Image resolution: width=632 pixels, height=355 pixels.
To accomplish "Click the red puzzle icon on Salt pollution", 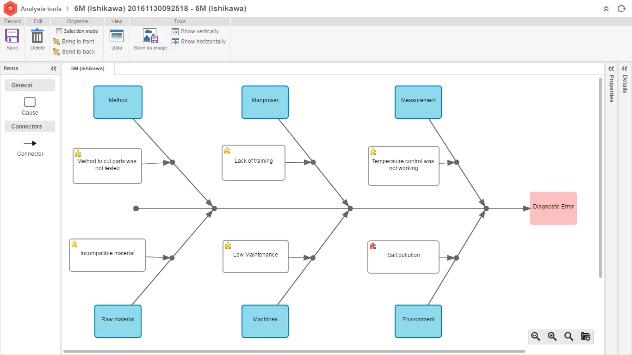I will point(373,246).
